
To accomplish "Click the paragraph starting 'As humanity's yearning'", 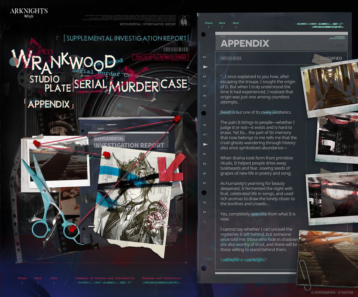I will (x=257, y=193).
